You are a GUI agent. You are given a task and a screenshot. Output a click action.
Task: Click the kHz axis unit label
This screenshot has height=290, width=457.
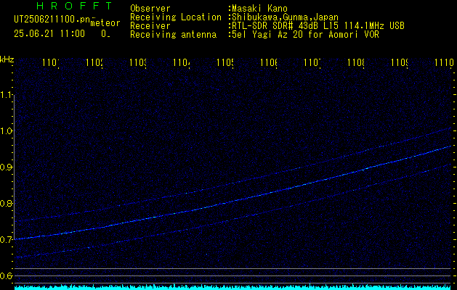click(x=7, y=59)
